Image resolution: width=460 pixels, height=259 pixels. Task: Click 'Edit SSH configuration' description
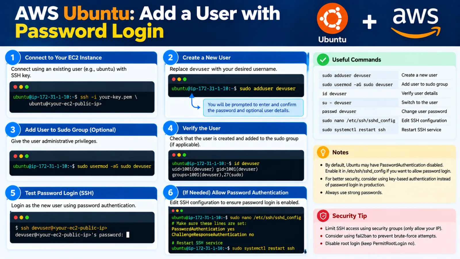coord(424,120)
